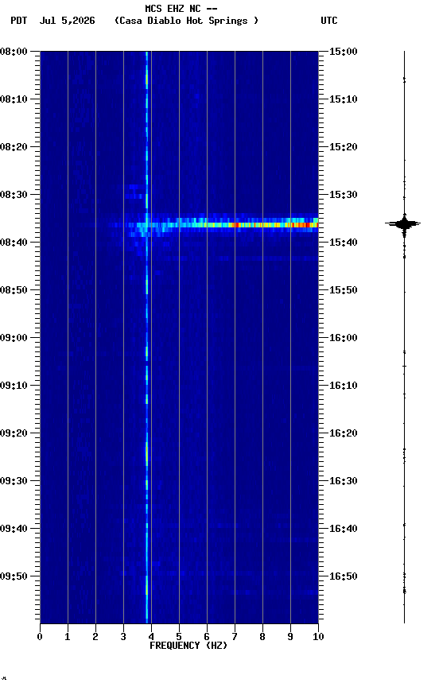Click the 6 Hz axis tick label
The image size is (439, 687).
click(207, 637)
